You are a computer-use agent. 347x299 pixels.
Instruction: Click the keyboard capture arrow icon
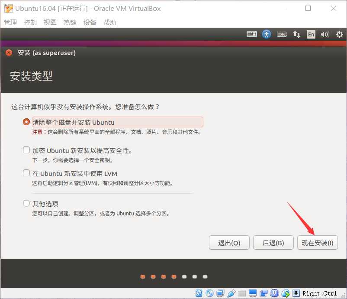pyautogui.click(x=296, y=293)
